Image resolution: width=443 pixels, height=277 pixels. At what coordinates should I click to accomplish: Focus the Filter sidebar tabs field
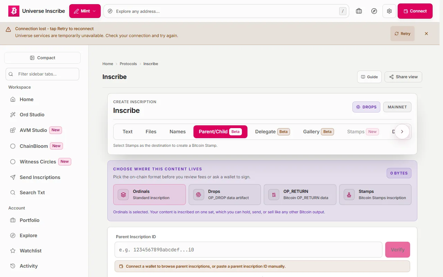click(x=42, y=74)
